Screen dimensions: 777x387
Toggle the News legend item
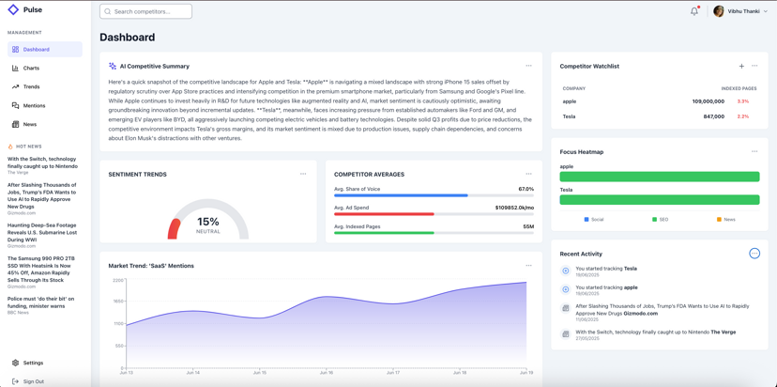click(x=726, y=219)
